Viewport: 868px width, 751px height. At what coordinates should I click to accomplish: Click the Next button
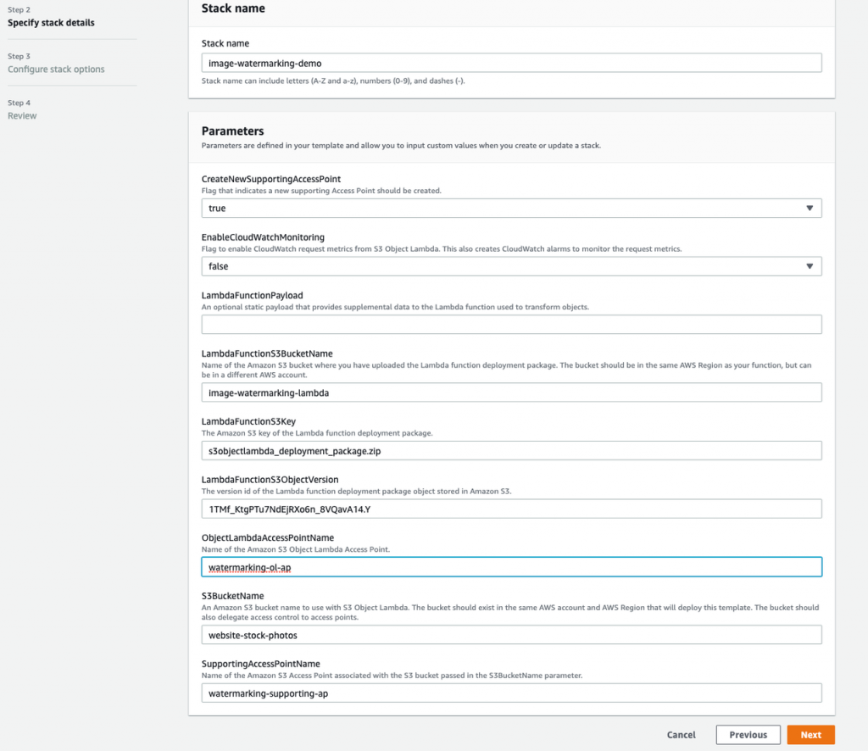[x=810, y=734]
